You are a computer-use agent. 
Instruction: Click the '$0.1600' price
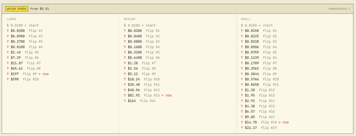point(135,47)
